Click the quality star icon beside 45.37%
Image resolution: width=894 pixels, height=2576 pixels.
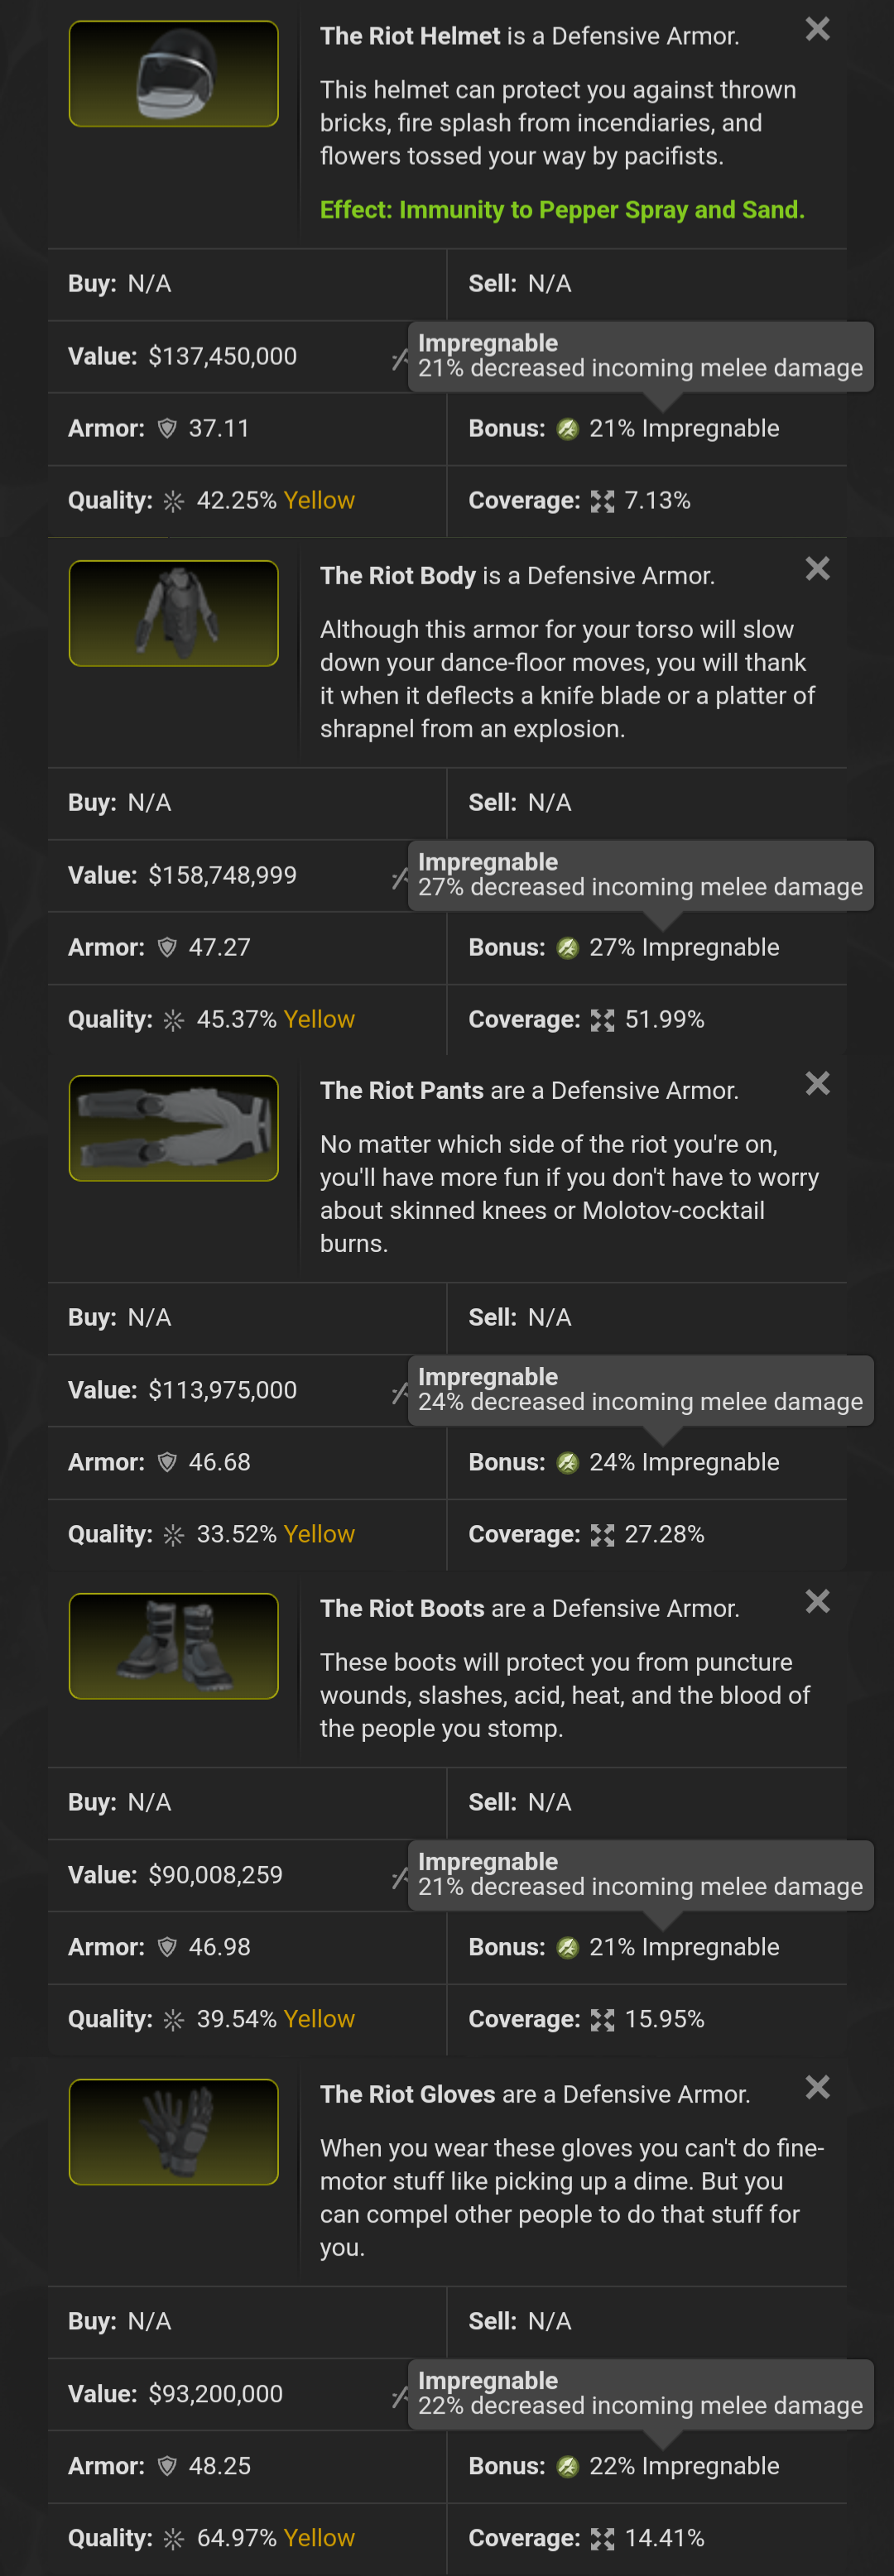pos(173,1020)
